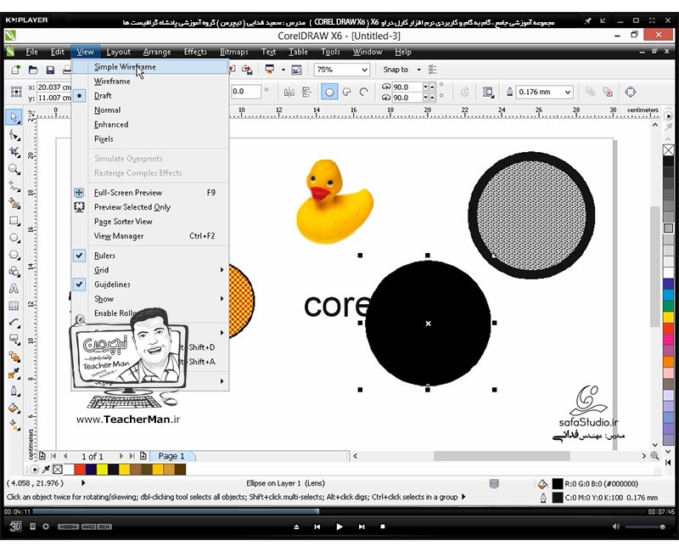Screen dimensions: 679x552
Task: Select the Basic Shapes tool
Action: (x=14, y=272)
